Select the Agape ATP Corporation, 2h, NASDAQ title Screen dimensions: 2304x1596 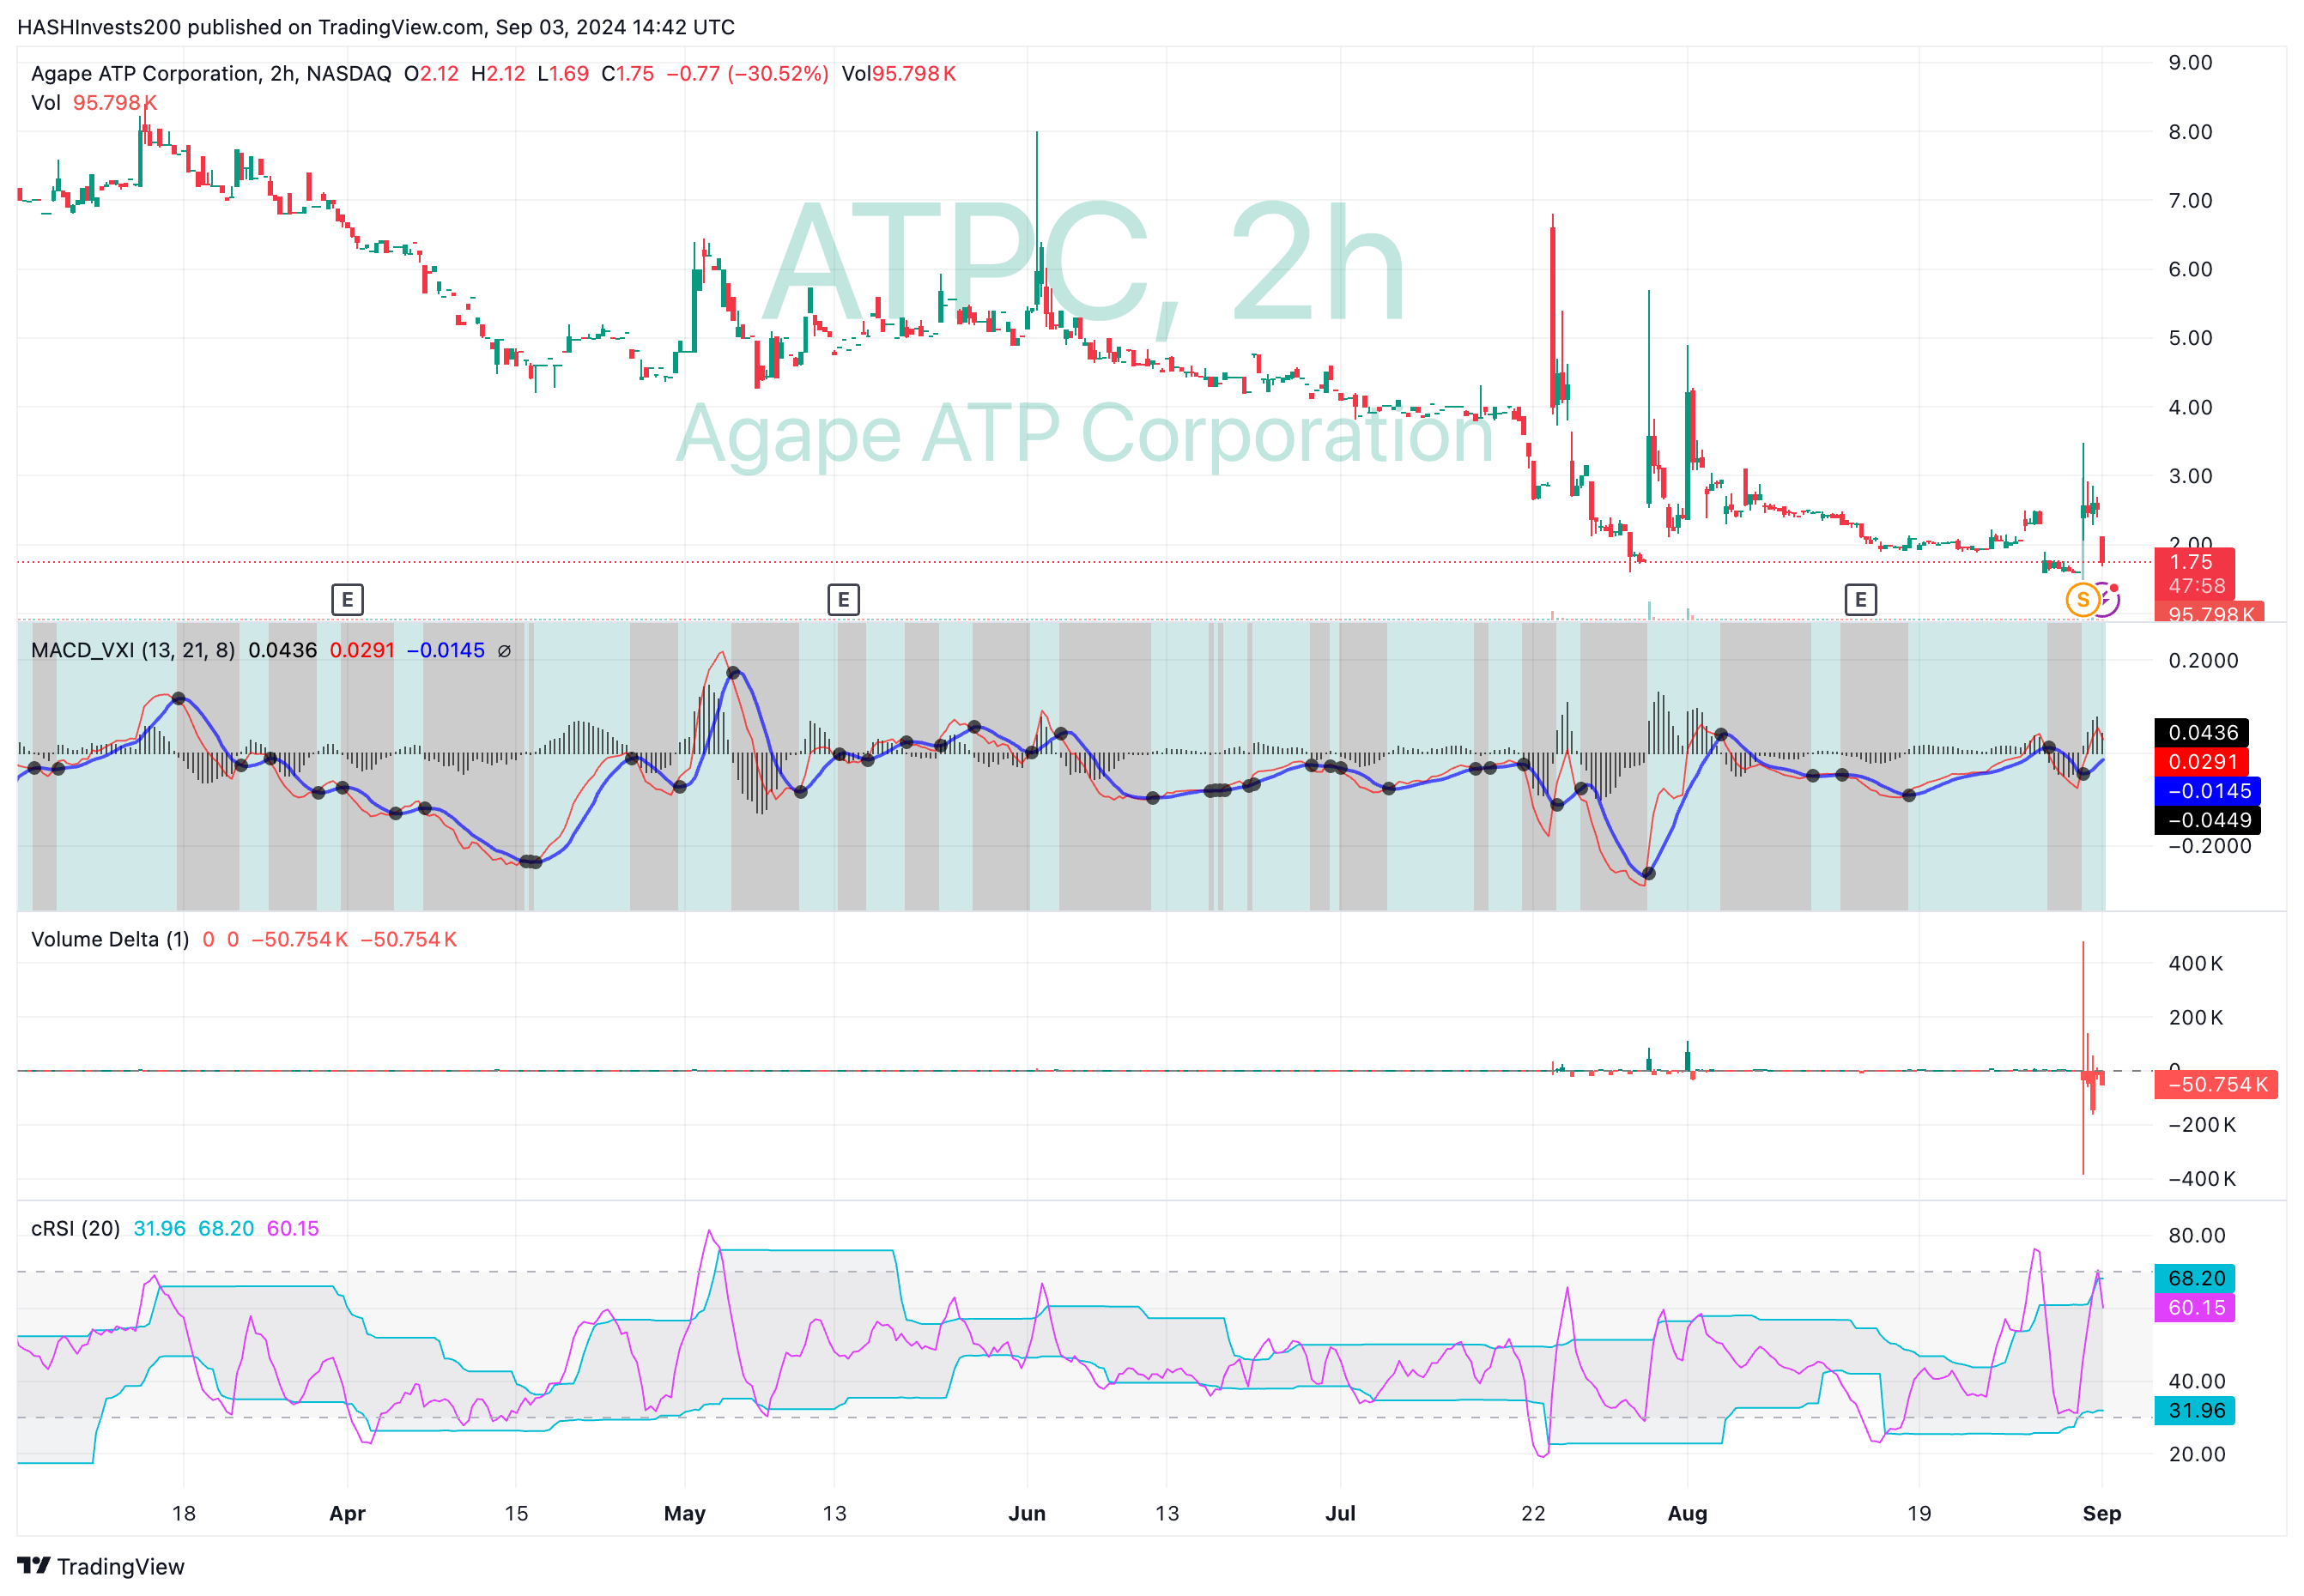(211, 74)
